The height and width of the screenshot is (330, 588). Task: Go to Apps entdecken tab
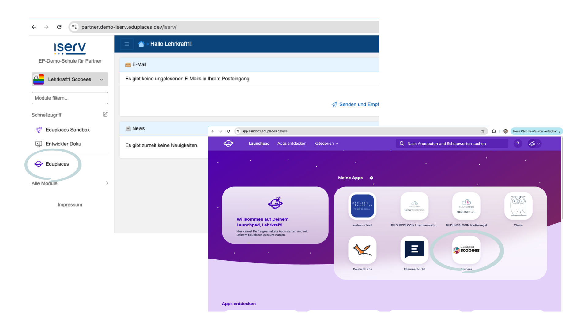click(x=292, y=144)
